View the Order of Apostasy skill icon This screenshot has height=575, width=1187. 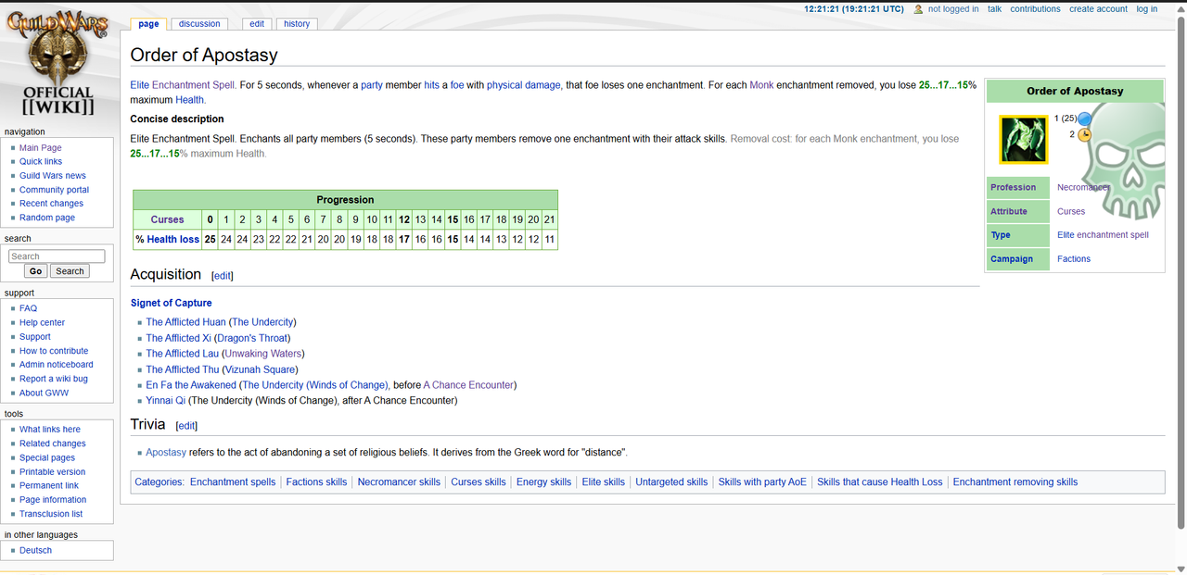[1023, 140]
